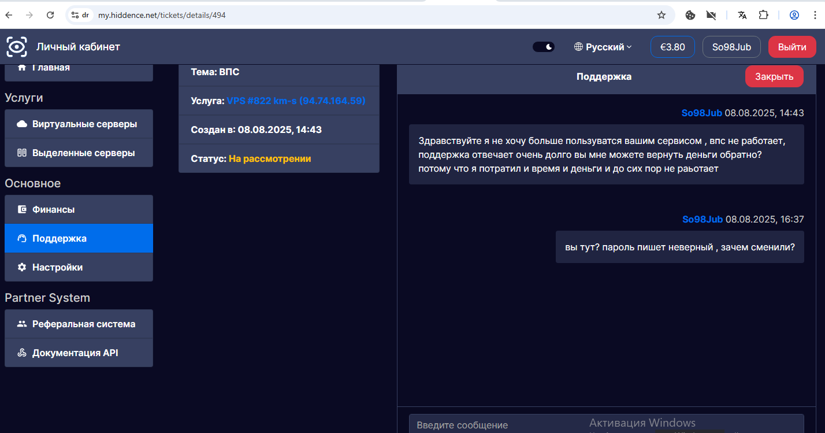Open the Chrome profile avatar icon

pos(794,15)
